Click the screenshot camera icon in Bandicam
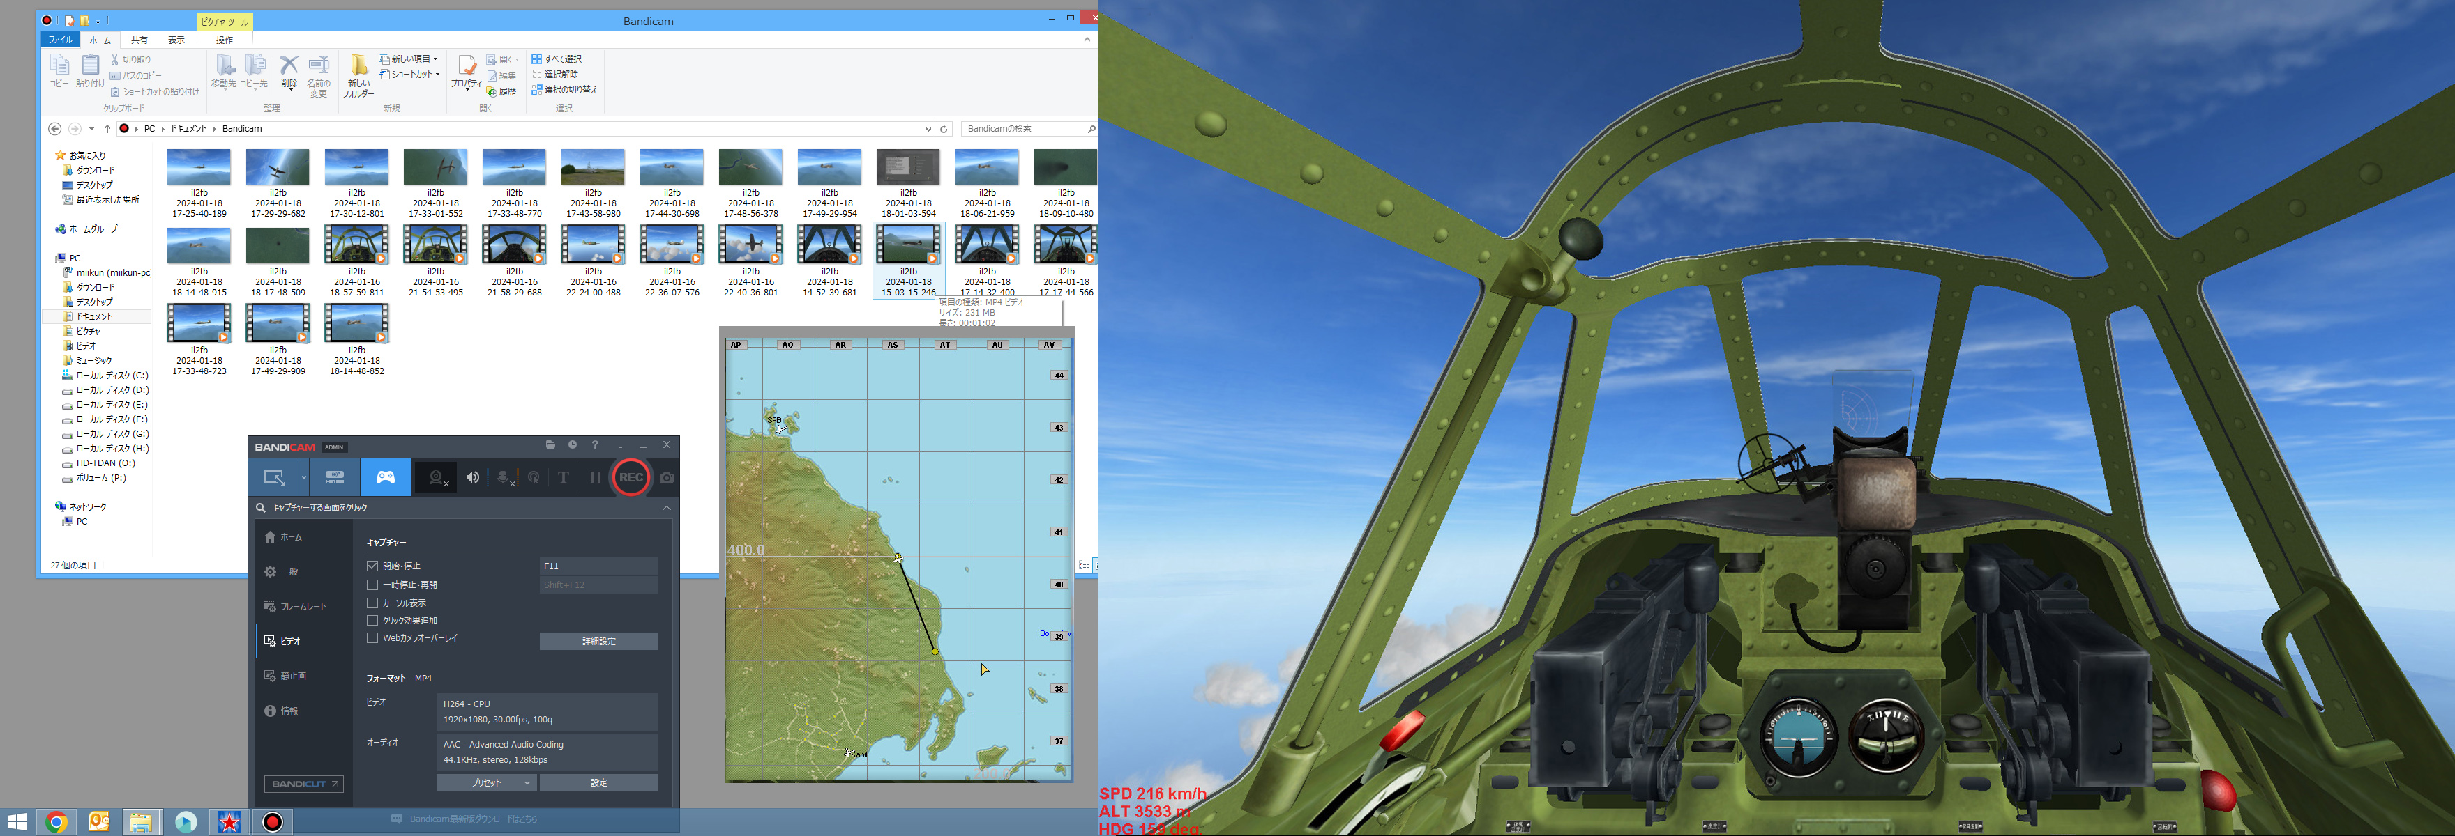2455x836 pixels. coord(666,477)
